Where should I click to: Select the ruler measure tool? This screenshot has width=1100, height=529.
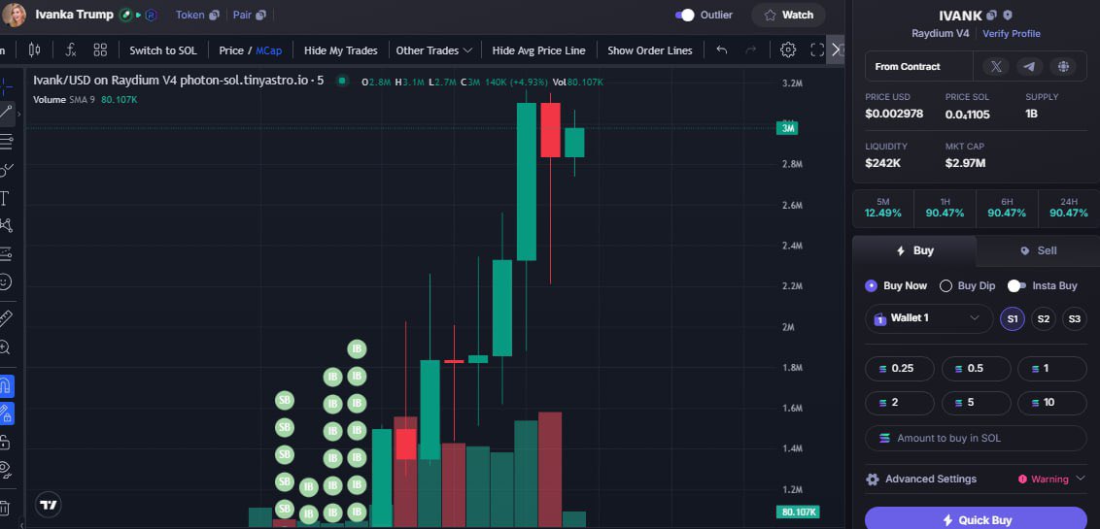pos(6,318)
